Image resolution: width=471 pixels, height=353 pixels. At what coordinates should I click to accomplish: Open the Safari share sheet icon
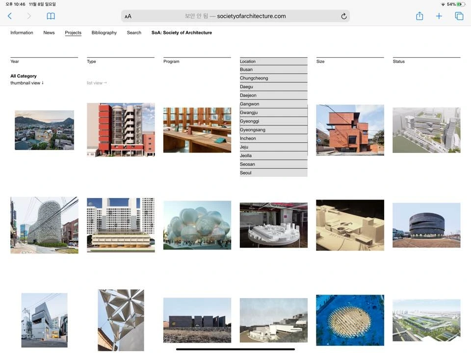click(x=419, y=16)
